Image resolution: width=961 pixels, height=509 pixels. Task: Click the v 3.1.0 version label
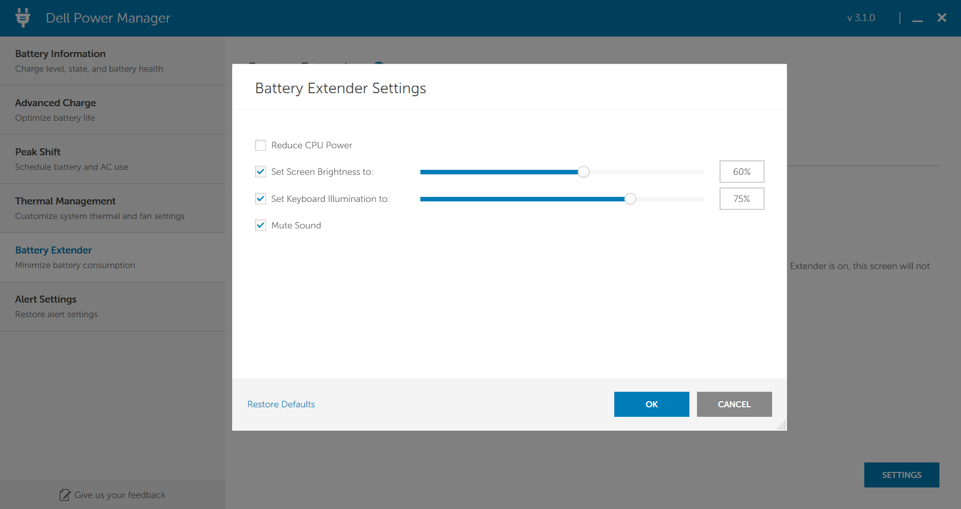[861, 18]
